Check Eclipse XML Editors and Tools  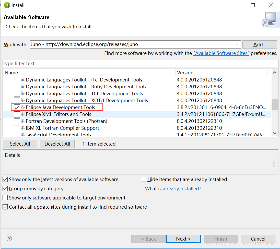point(17,114)
